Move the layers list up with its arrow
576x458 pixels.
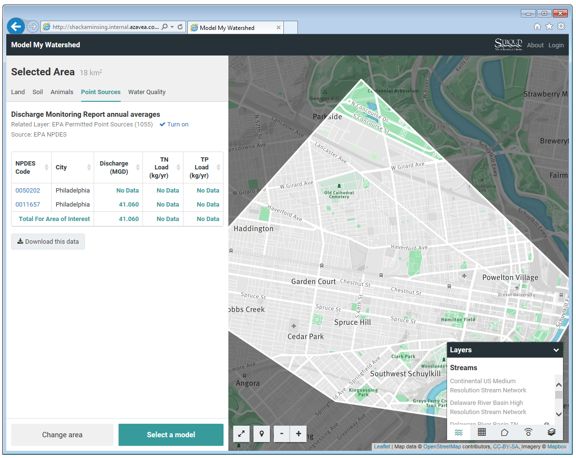coord(558,385)
